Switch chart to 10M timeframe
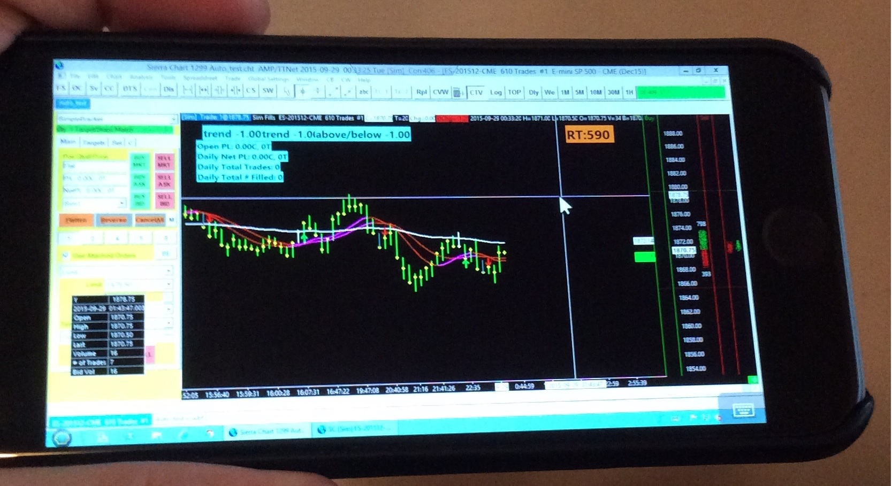 (x=596, y=92)
